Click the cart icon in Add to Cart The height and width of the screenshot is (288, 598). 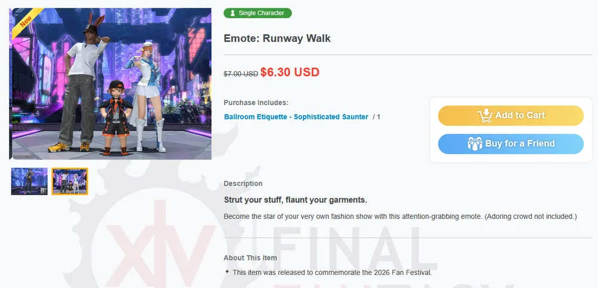click(484, 115)
